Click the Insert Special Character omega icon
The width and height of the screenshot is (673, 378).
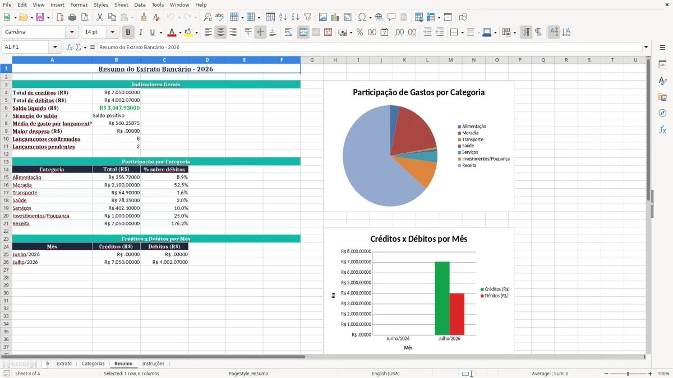pos(362,17)
